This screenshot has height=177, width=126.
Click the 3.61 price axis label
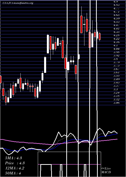pos(116,73)
